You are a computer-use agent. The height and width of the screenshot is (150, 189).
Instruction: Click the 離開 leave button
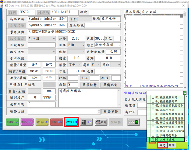pos(172,145)
